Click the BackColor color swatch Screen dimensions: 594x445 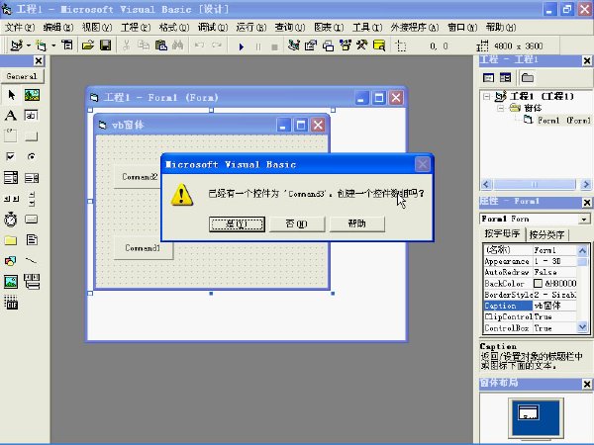coord(538,284)
